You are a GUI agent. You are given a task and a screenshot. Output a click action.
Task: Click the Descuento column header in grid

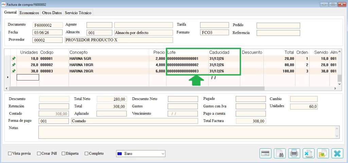click(x=252, y=52)
